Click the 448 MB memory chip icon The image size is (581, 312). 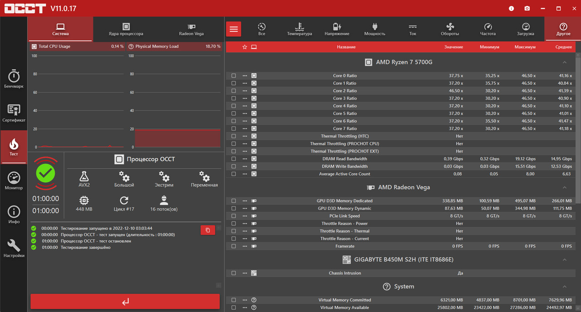point(84,200)
